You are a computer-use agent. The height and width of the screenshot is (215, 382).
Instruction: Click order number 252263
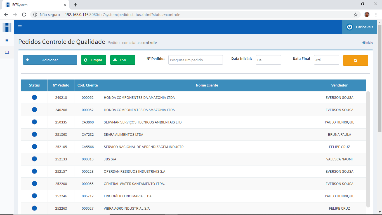[x=61, y=209]
